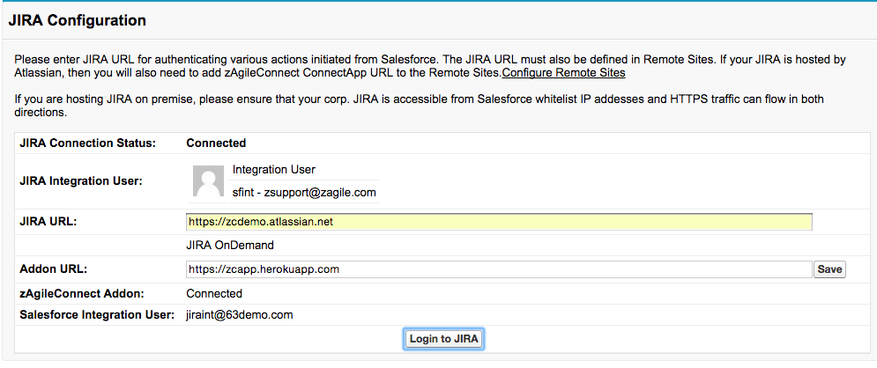Click the jiraint@63demo.com user text

click(239, 314)
